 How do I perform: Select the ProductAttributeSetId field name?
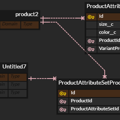(x=95, y=109)
